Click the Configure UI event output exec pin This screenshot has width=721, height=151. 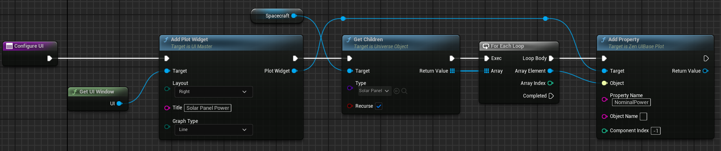(50, 58)
